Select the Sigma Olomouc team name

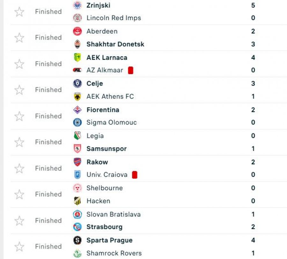(x=111, y=122)
